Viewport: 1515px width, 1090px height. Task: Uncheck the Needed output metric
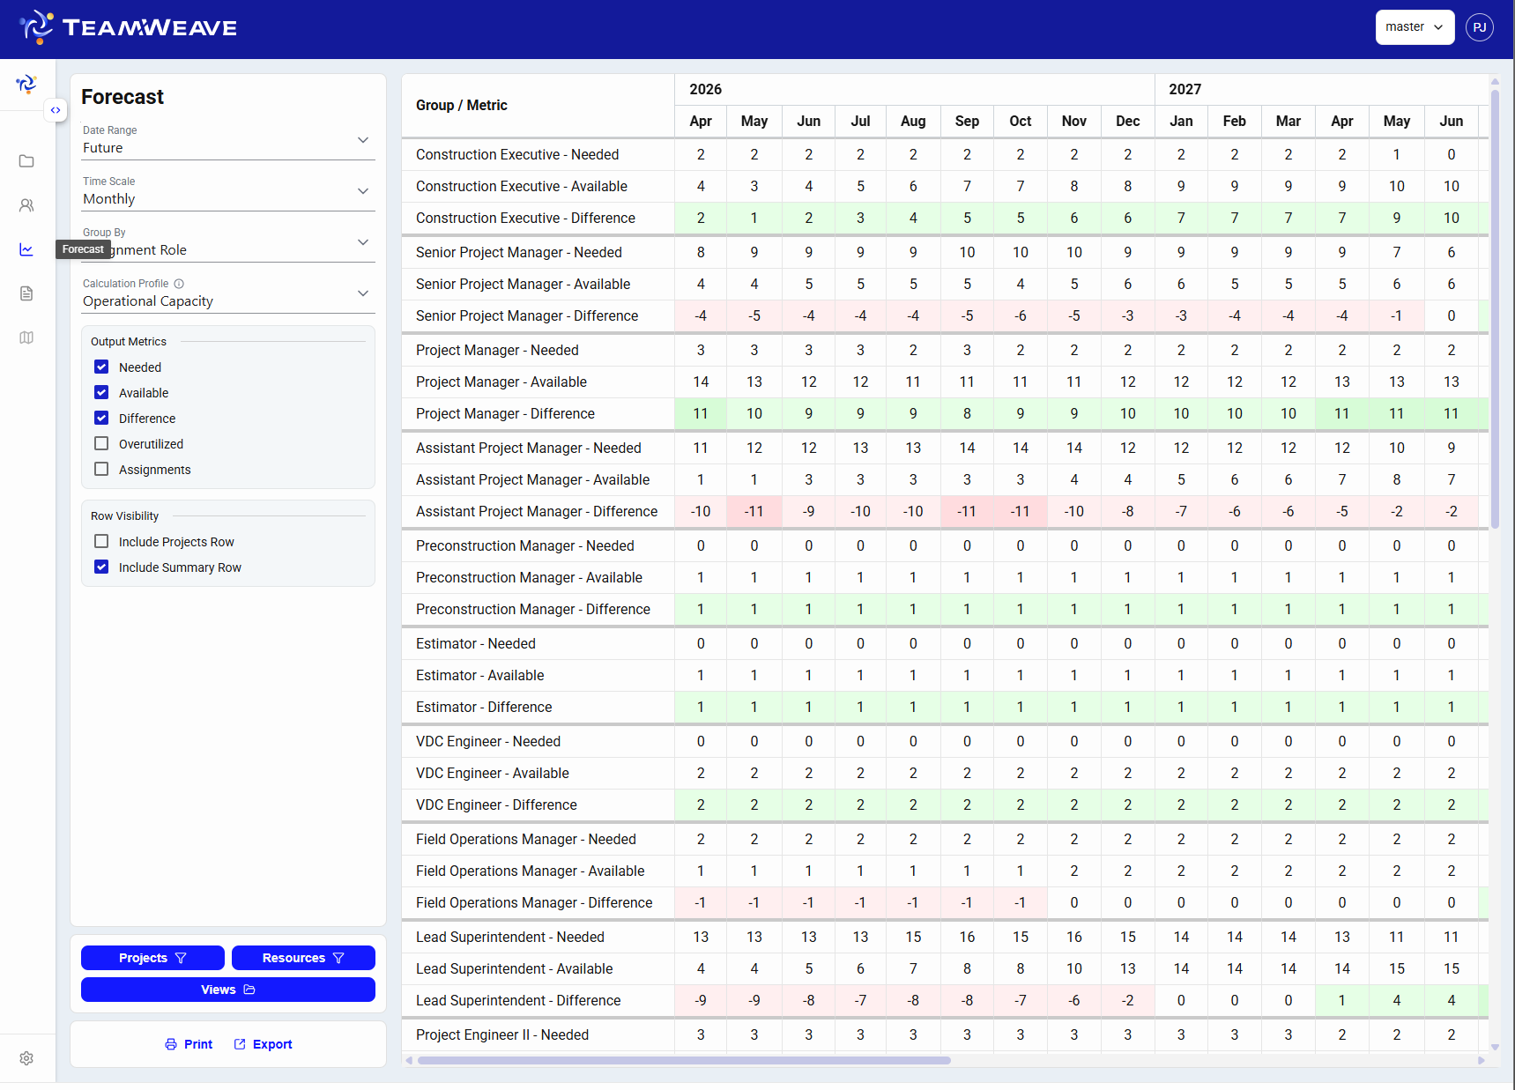[101, 367]
